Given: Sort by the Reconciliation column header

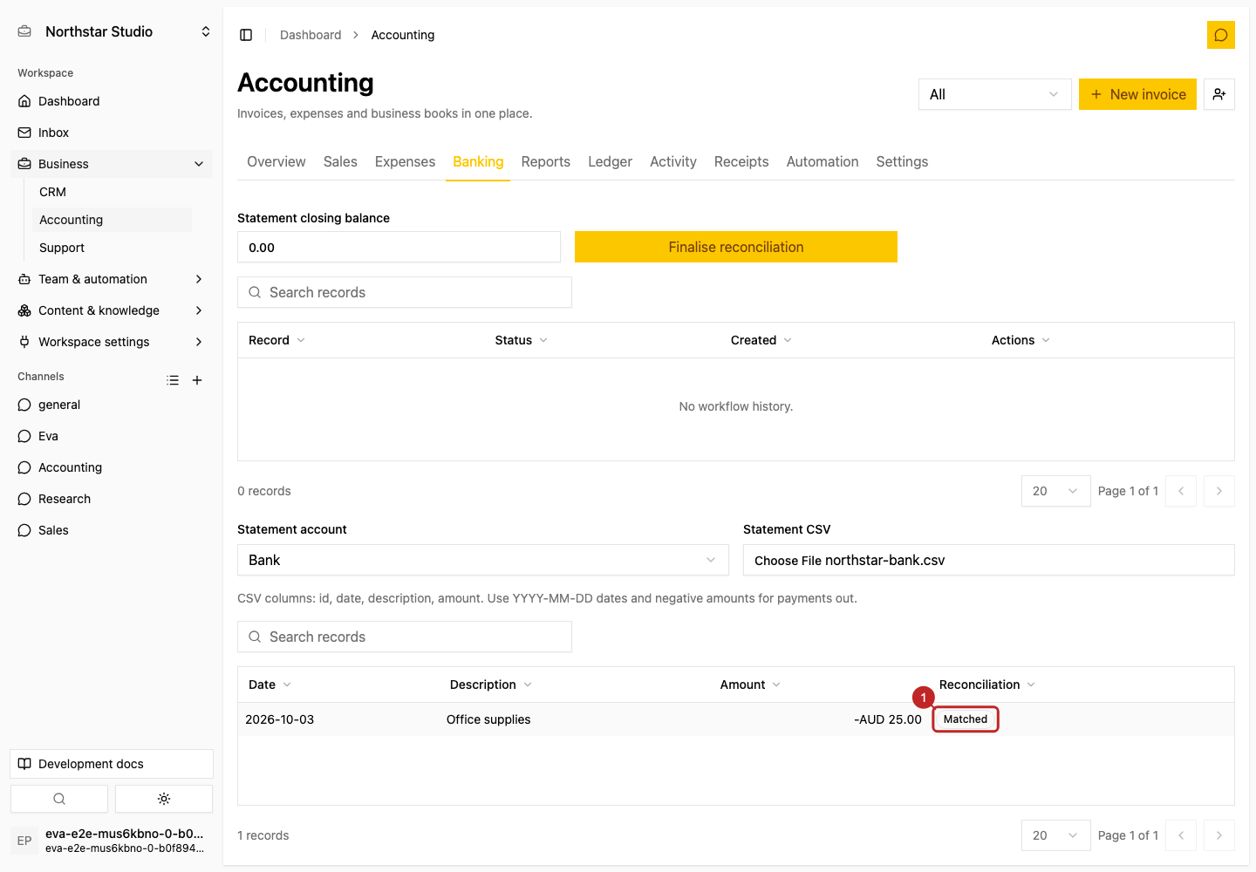Looking at the screenshot, I should pos(987,685).
